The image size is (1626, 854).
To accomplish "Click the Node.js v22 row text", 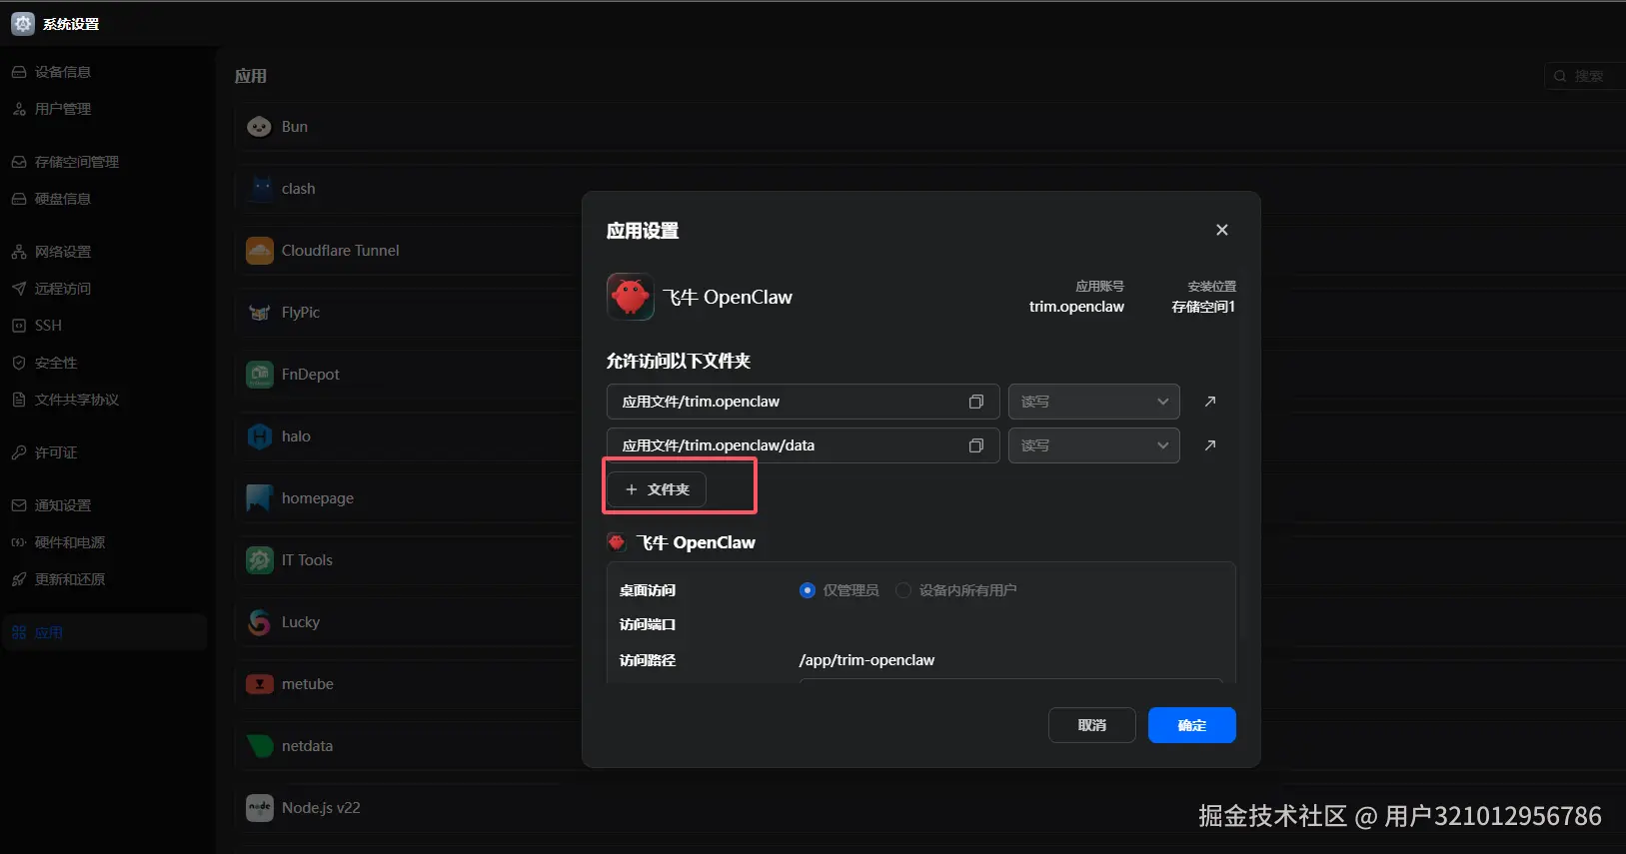I will tap(321, 808).
